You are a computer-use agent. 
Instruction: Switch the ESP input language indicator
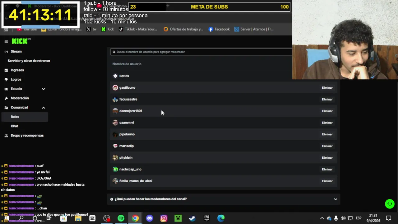pyautogui.click(x=359, y=218)
